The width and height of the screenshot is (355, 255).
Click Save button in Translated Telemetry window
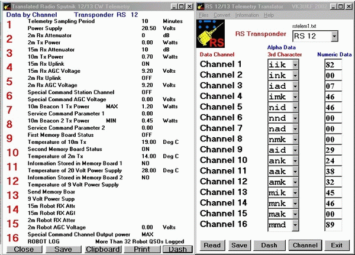point(63,249)
